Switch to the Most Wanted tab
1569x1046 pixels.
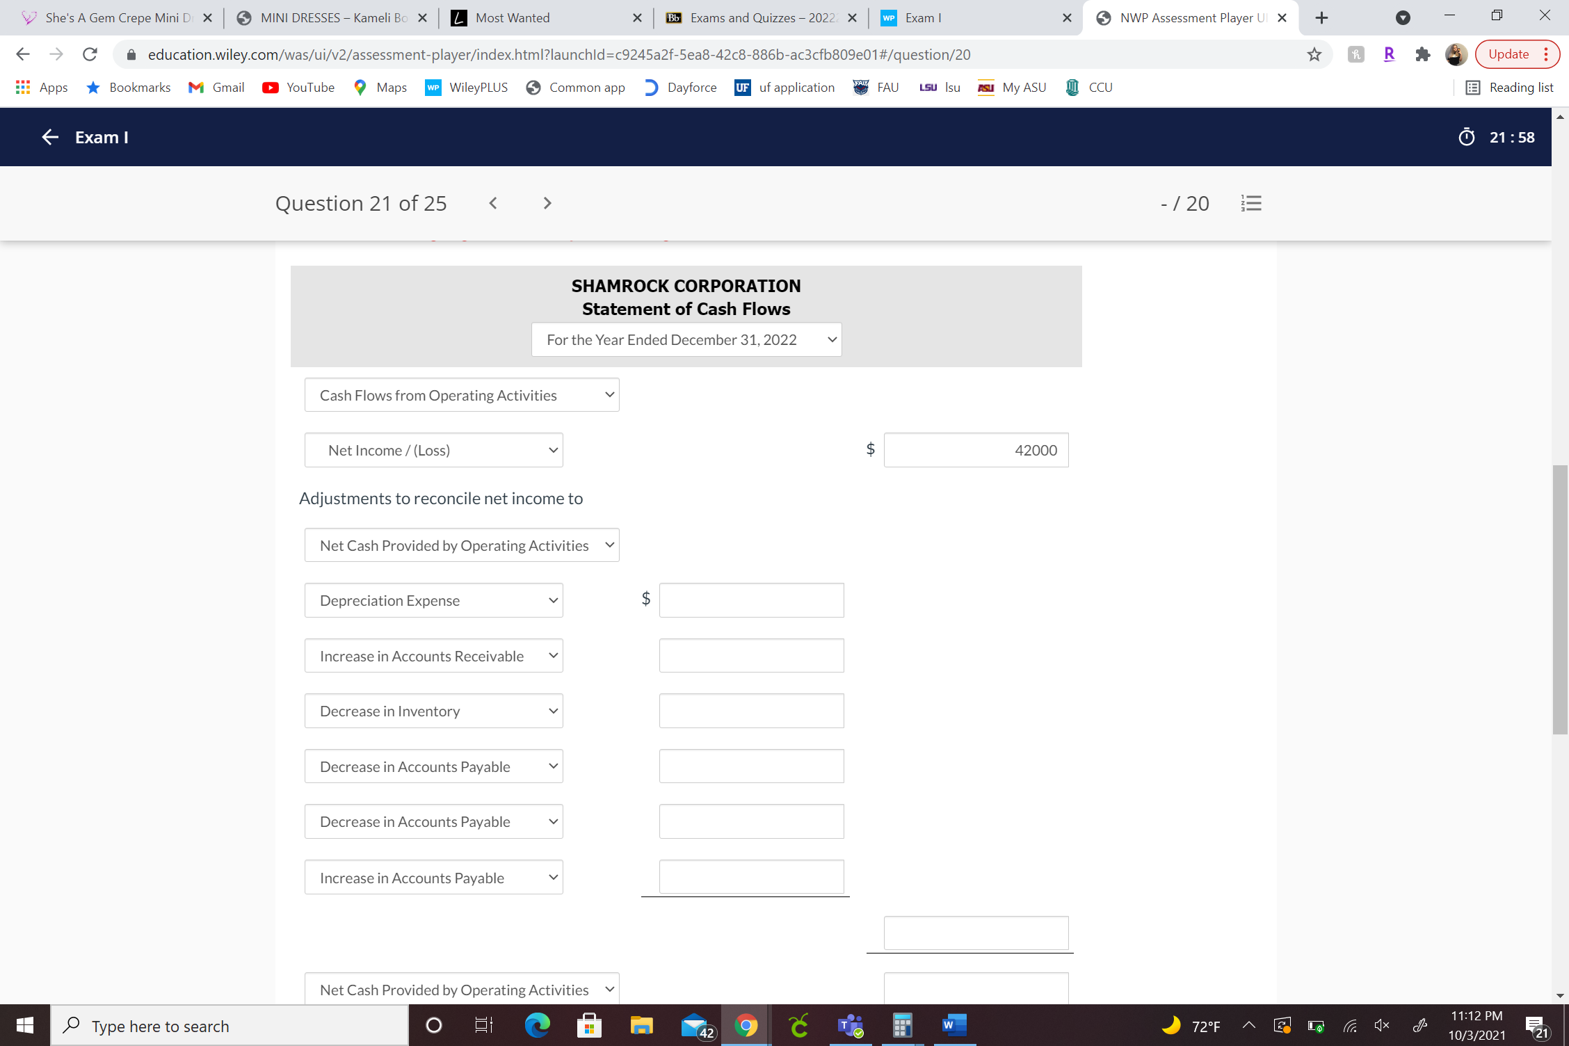click(x=545, y=18)
